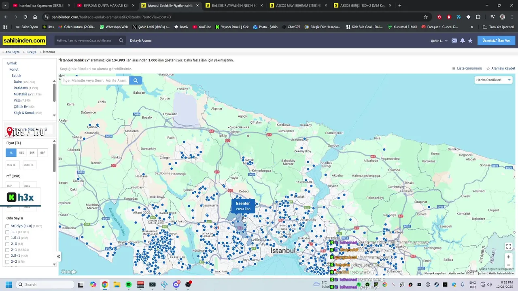Open Discord from the taskbar

[176, 285]
